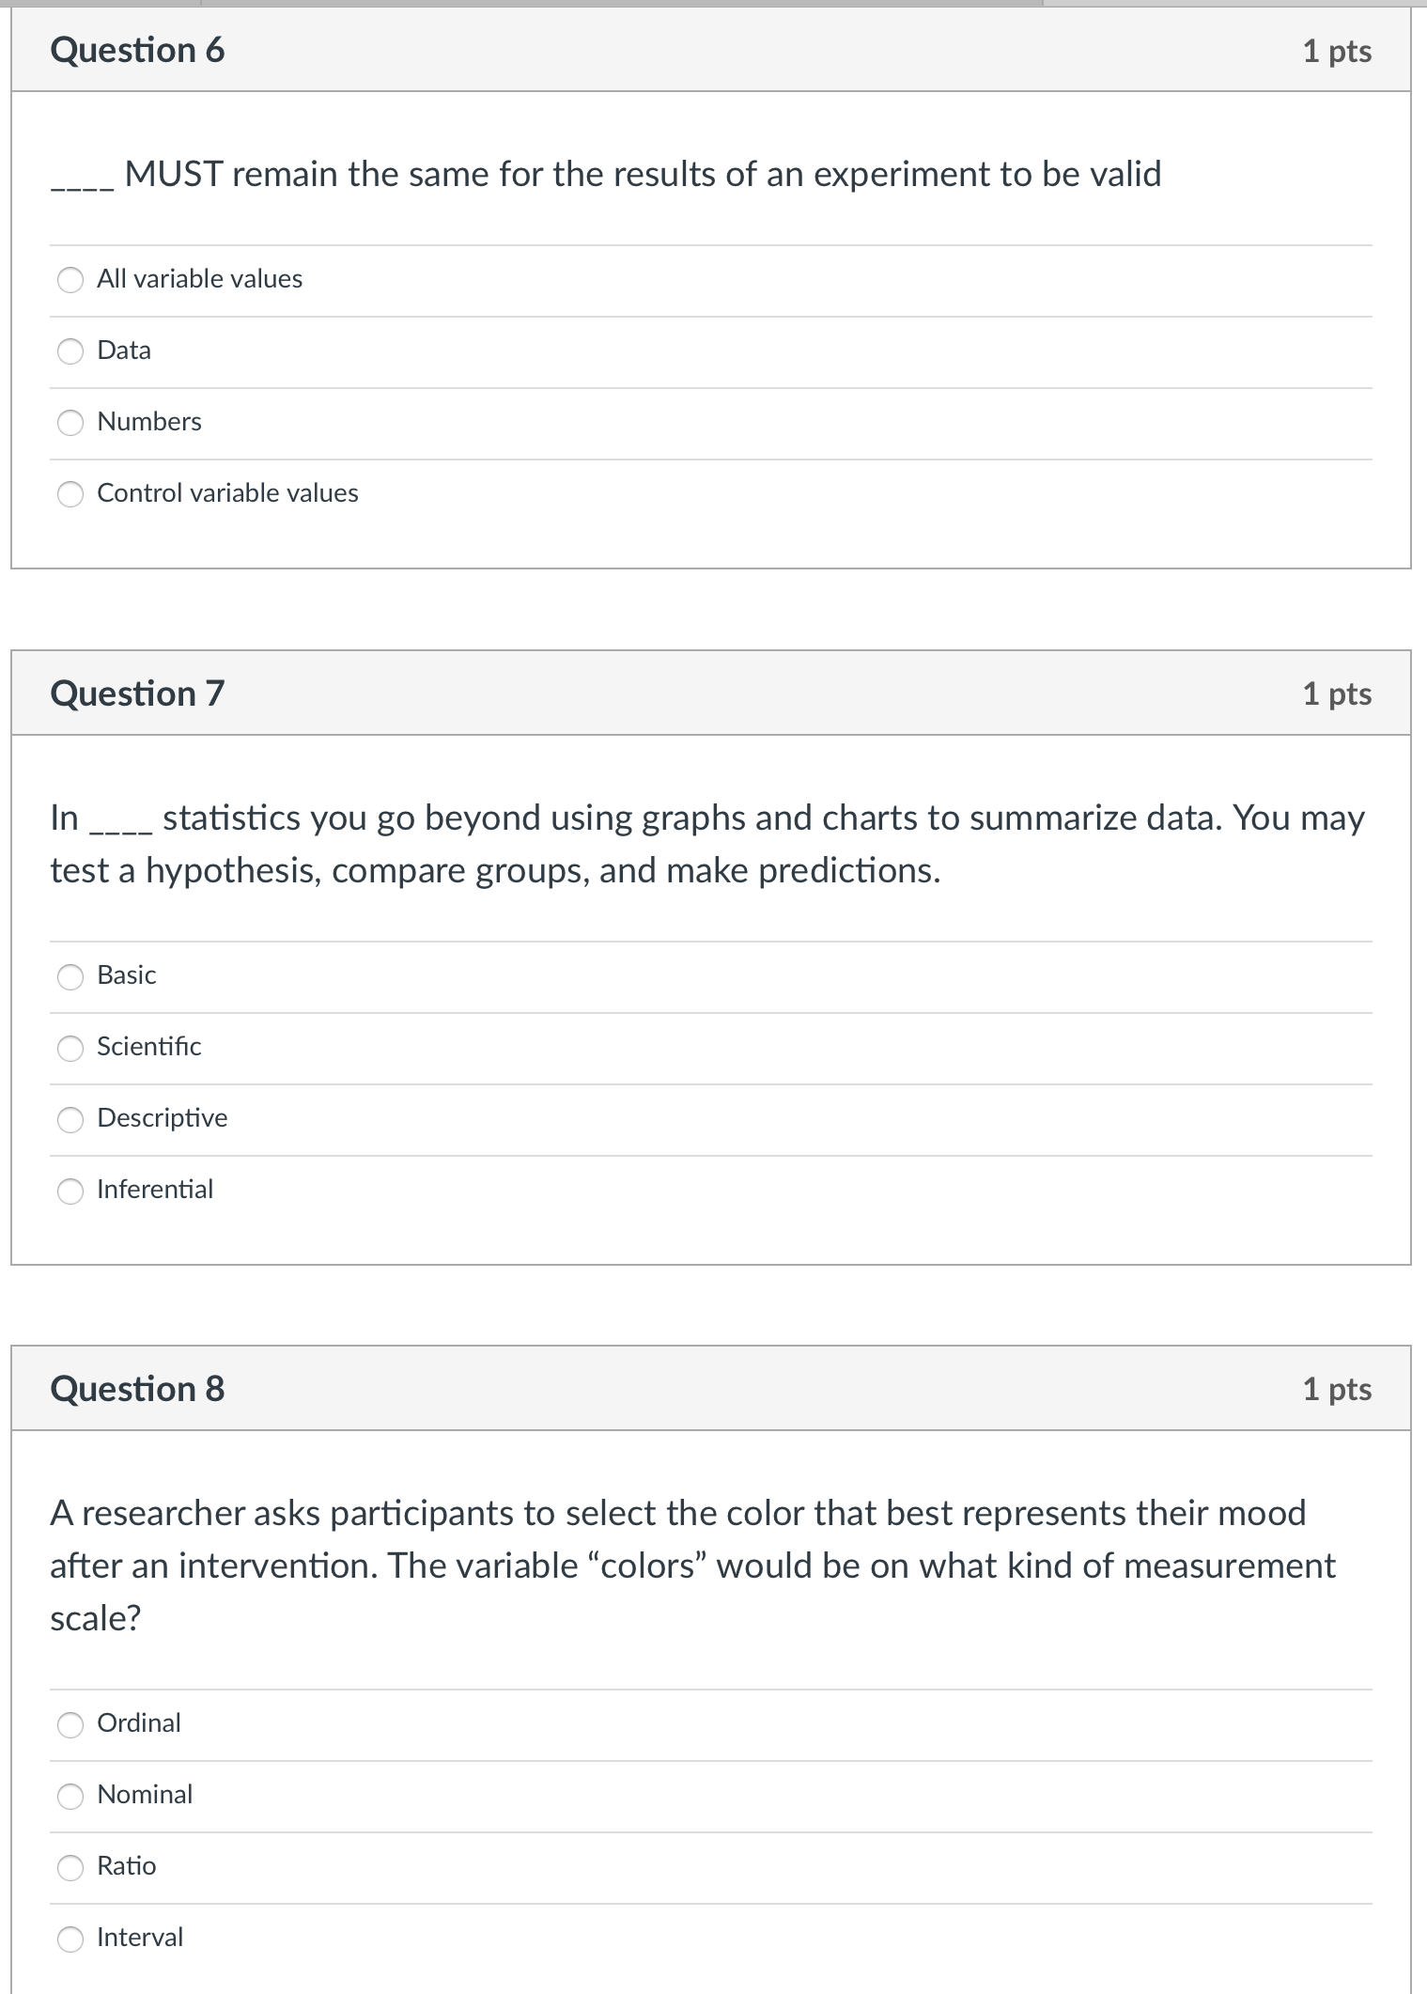The height and width of the screenshot is (1994, 1427).
Task: Click the Question 6 header
Action: (x=137, y=50)
